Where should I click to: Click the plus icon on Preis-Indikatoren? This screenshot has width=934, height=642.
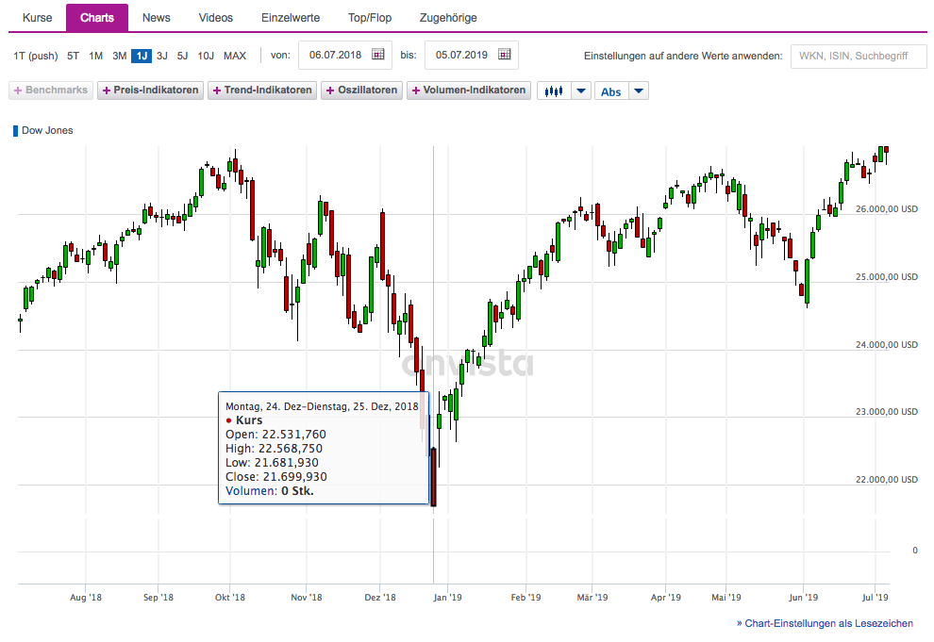pyautogui.click(x=105, y=91)
